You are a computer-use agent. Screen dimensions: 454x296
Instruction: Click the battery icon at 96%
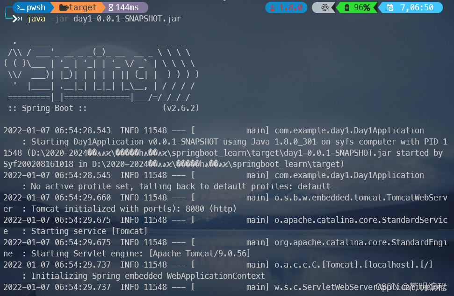pyautogui.click(x=347, y=8)
